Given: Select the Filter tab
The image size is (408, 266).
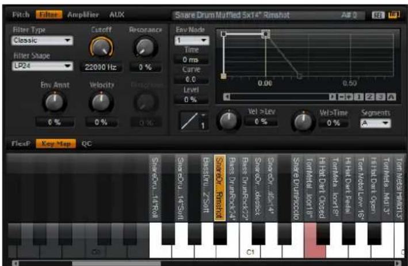Looking at the screenshot, I should click(x=49, y=14).
